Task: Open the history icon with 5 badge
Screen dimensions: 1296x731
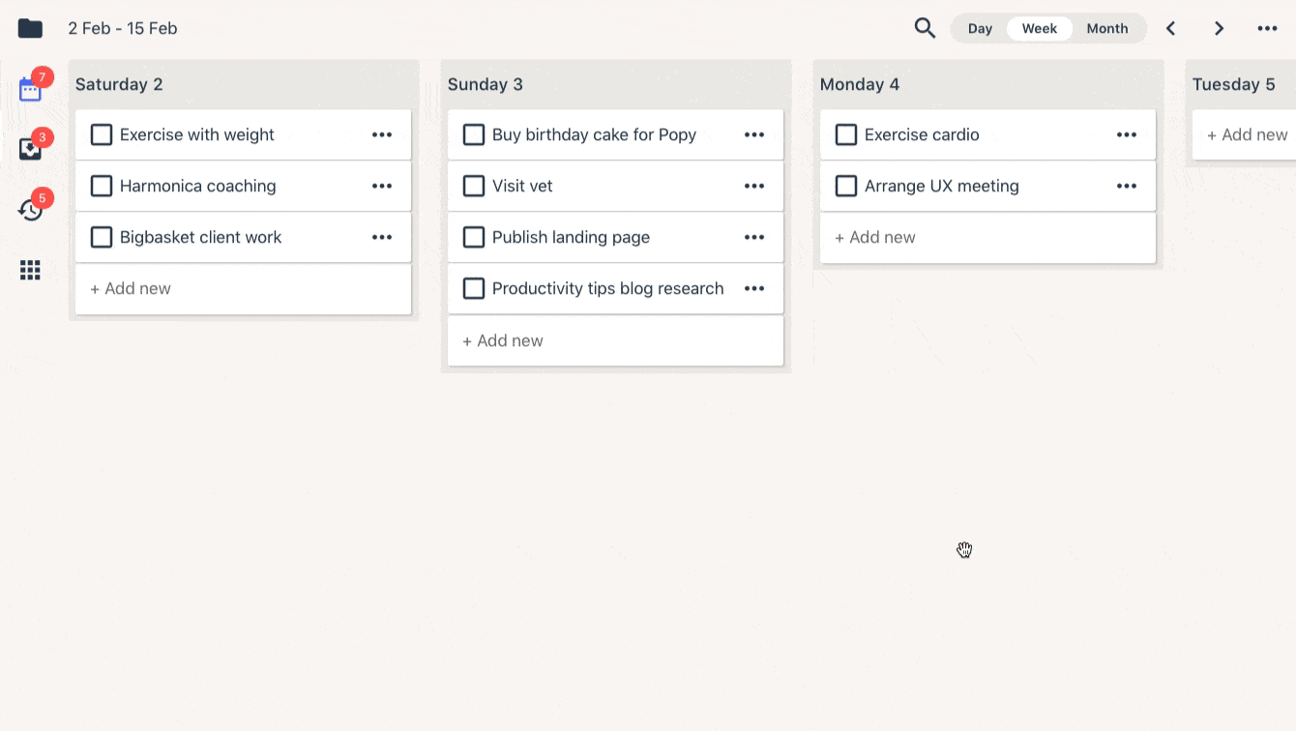Action: click(30, 210)
